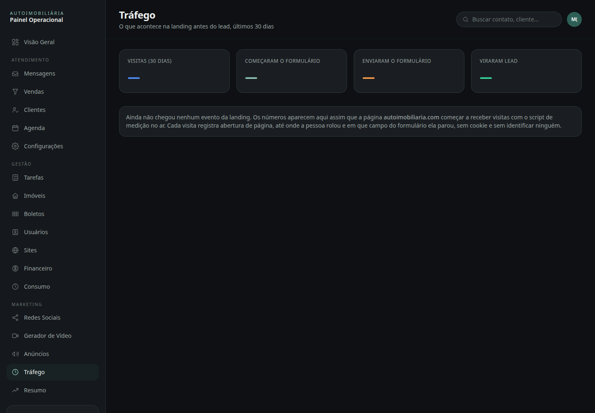Click the Imóveis house icon

(15, 196)
